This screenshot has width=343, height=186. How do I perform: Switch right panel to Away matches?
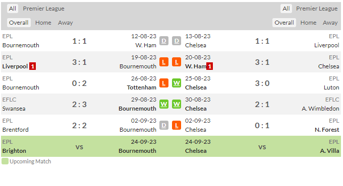pyautogui.click(x=330, y=23)
